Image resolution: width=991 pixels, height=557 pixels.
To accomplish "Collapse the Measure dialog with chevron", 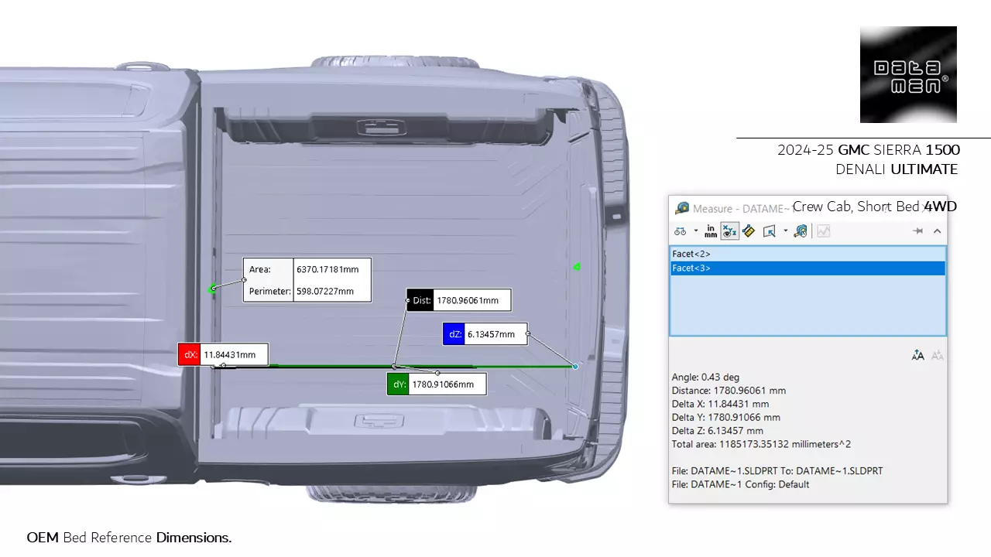I will pos(937,231).
